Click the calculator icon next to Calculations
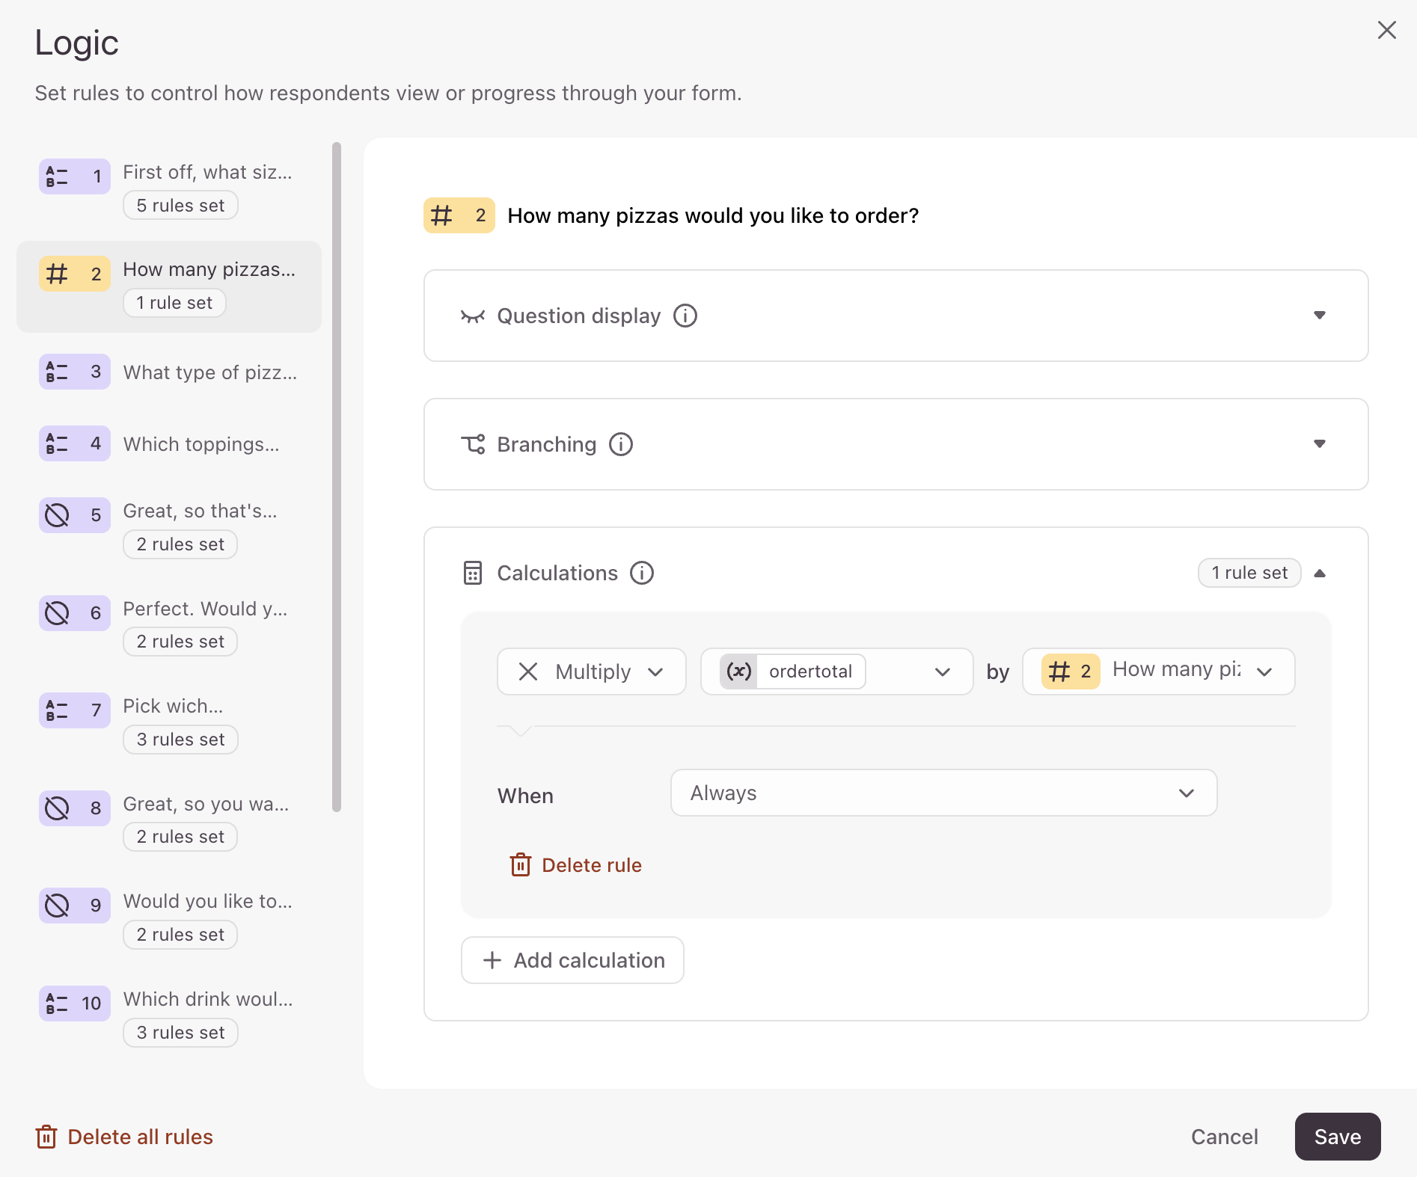Viewport: 1417px width, 1177px height. tap(473, 573)
